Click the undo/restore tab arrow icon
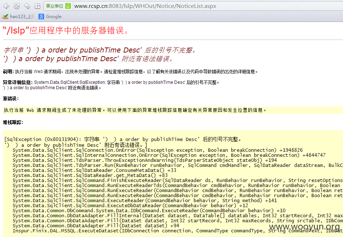343x237 pixels. 27,6
